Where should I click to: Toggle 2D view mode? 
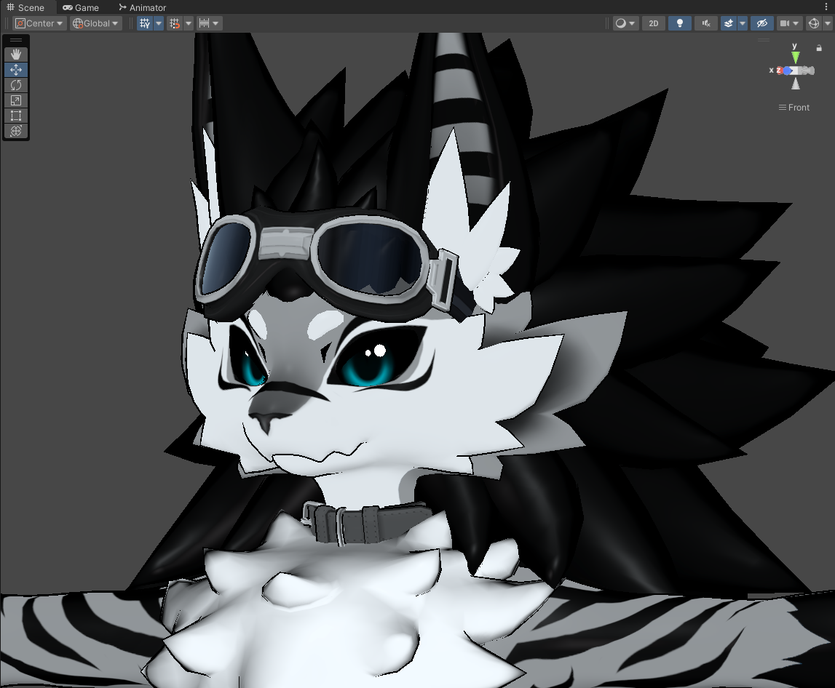point(654,23)
